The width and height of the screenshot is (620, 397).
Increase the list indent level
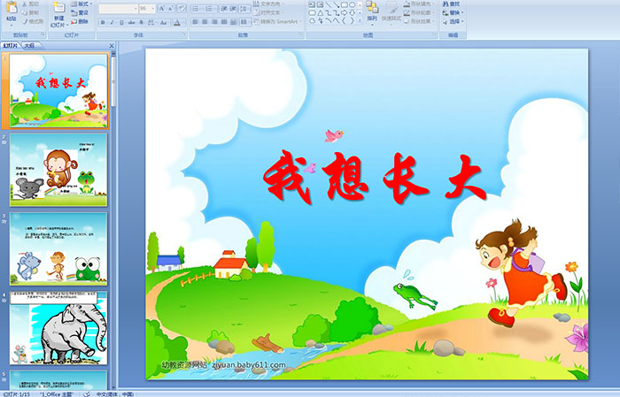click(x=233, y=8)
